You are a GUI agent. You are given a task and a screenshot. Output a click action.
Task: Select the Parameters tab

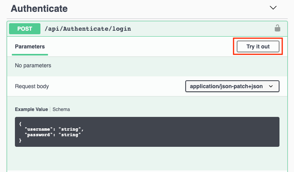tap(30, 46)
